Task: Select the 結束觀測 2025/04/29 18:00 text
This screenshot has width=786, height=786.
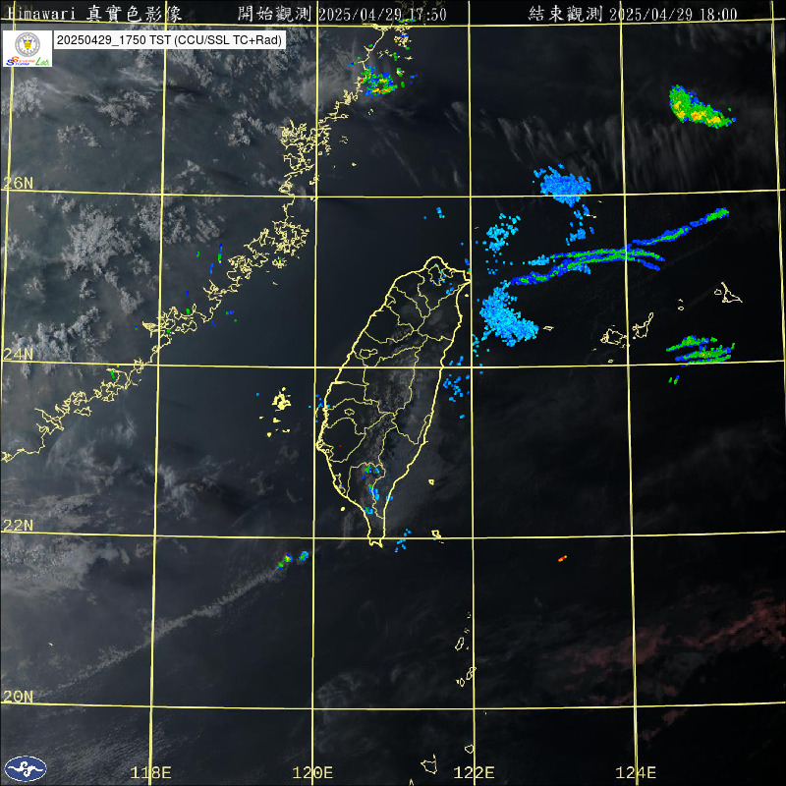Action: pos(633,14)
